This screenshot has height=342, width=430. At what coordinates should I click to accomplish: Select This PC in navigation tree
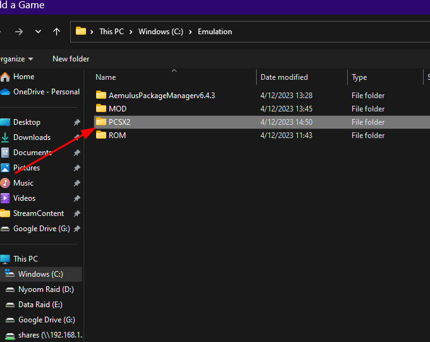coord(25,259)
